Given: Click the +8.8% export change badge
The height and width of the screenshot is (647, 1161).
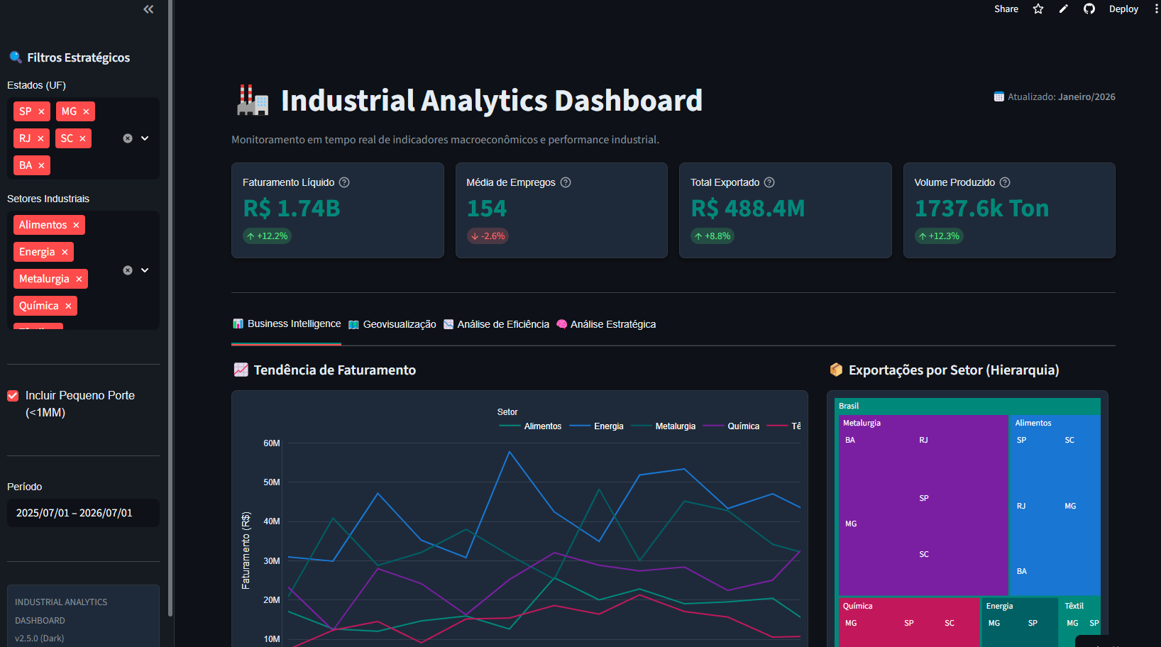Looking at the screenshot, I should (x=712, y=236).
